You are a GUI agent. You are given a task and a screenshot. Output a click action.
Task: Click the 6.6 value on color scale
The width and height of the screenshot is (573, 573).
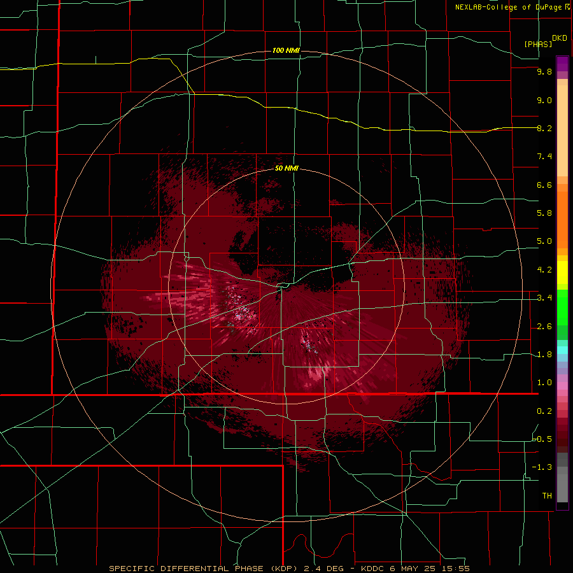(544, 185)
